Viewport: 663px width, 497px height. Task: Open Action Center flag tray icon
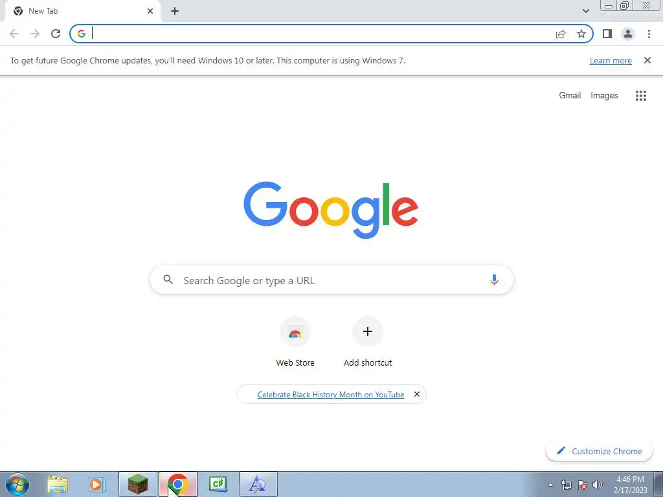point(582,485)
